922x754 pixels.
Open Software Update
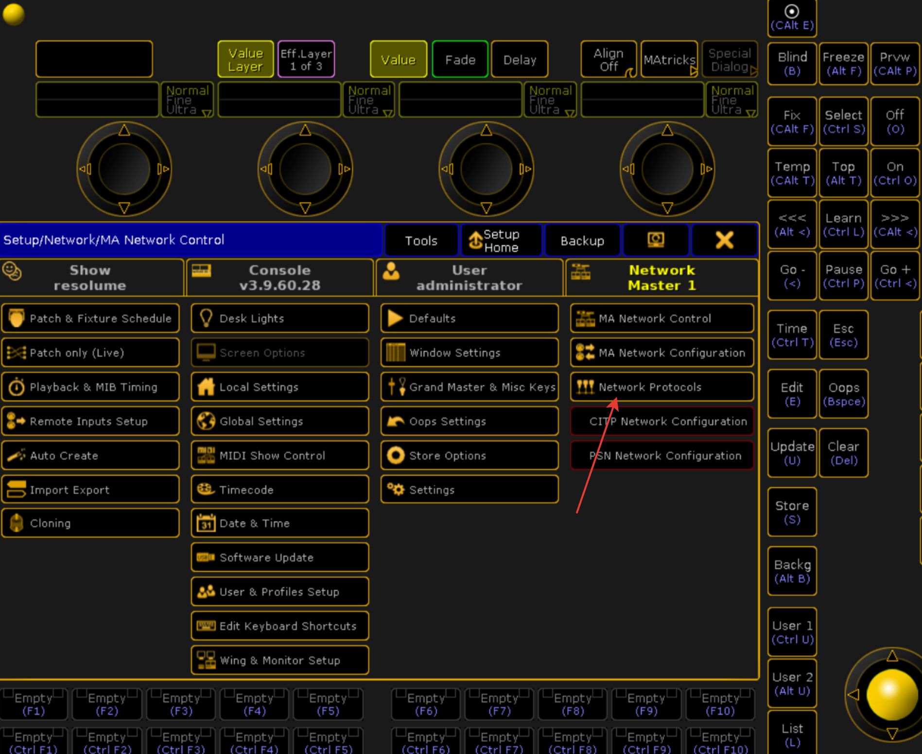click(280, 558)
